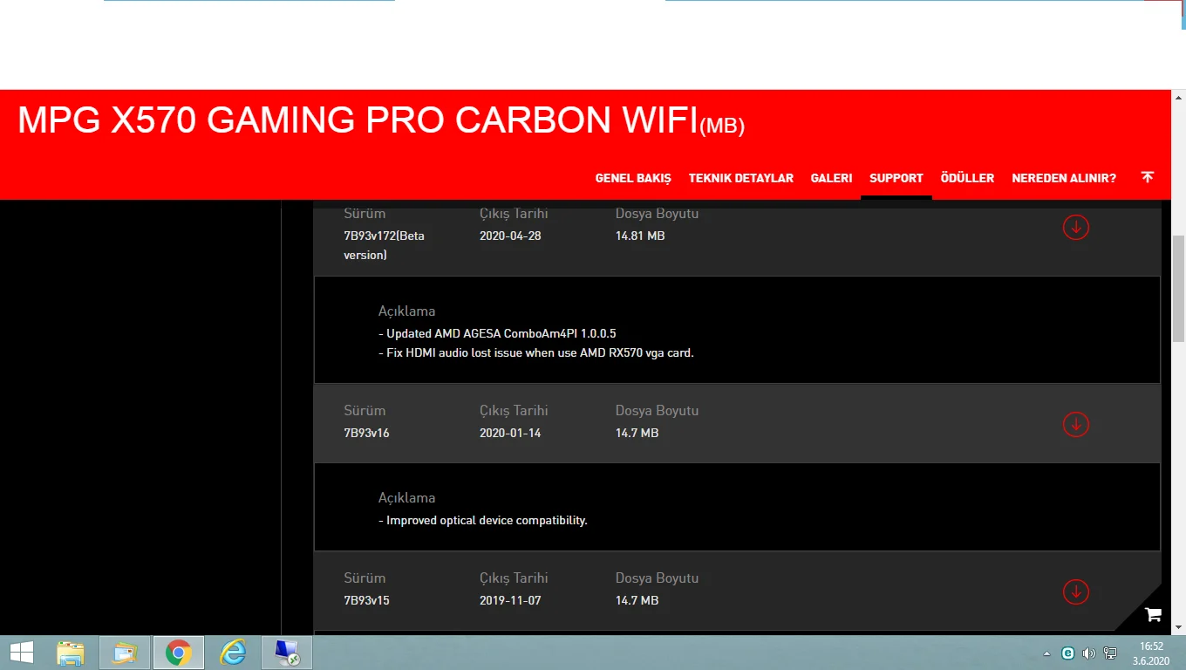The height and width of the screenshot is (670, 1186).
Task: Download the 7B93v16 BIOS version
Action: (1075, 424)
